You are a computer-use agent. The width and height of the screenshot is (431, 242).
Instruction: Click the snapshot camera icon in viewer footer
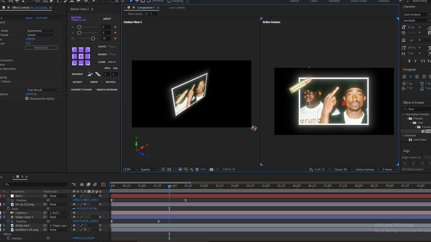pos(212,170)
